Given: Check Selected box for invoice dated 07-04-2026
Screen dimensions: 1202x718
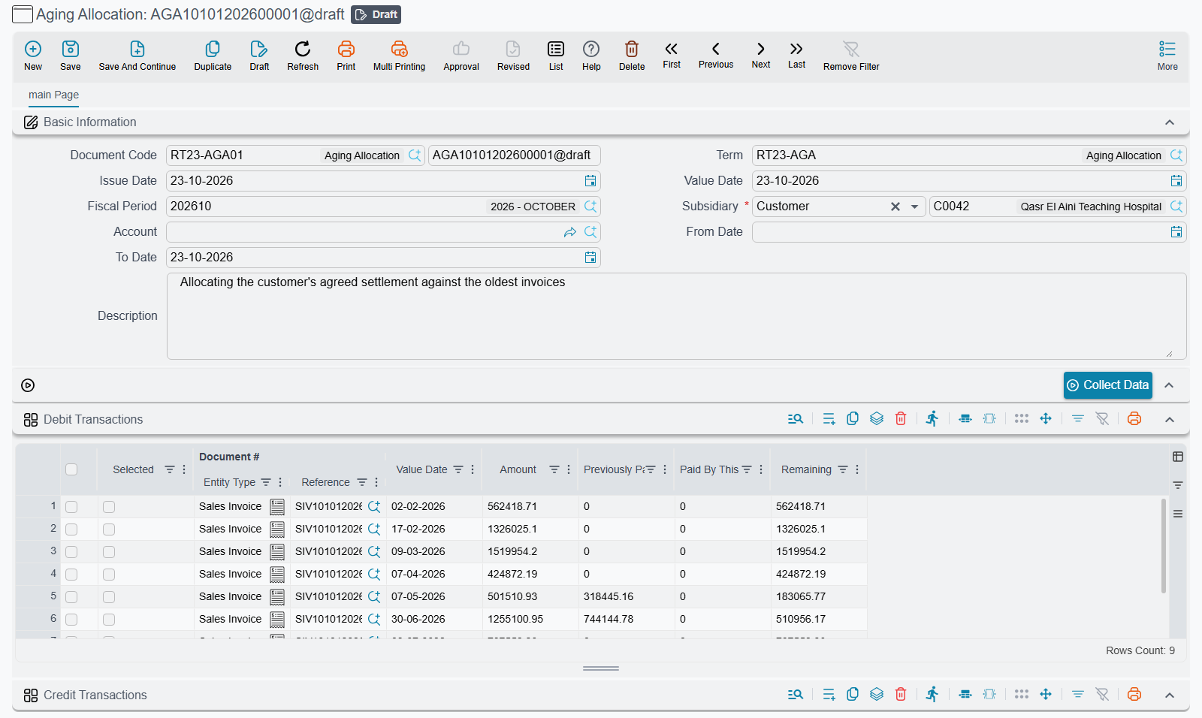Looking at the screenshot, I should click(109, 575).
